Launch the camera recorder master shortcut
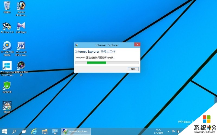Screen dimensions: 217x135 21,69
